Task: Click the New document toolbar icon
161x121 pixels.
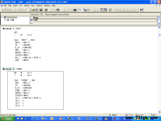Action: [x=30, y=10]
